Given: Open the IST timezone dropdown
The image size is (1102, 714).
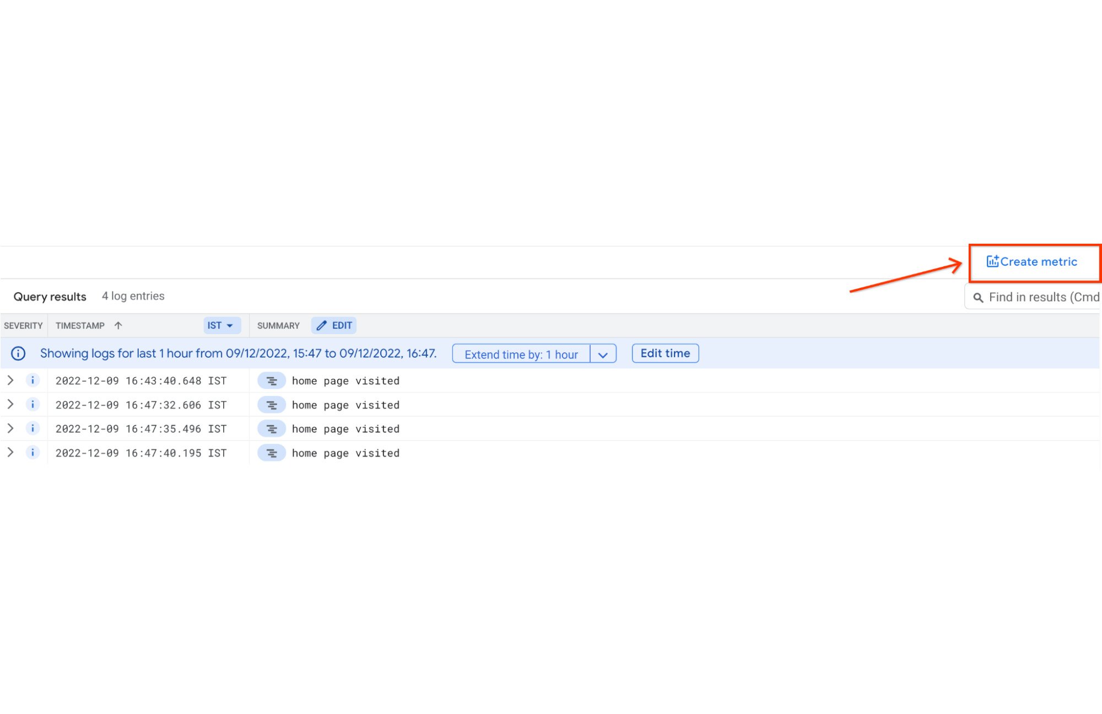Looking at the screenshot, I should pyautogui.click(x=222, y=325).
